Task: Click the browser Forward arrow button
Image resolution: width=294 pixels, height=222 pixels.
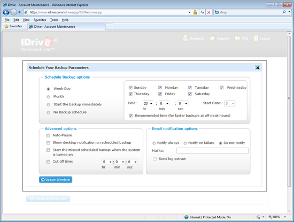Action: 13,12
